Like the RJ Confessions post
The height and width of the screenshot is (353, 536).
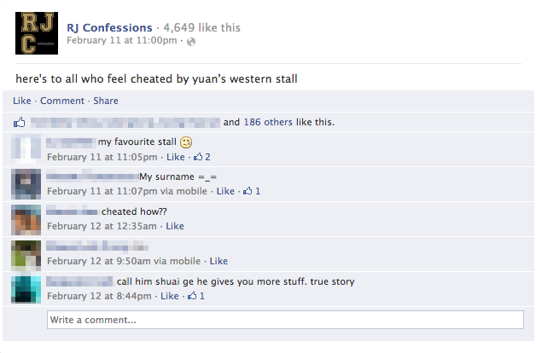(x=22, y=101)
